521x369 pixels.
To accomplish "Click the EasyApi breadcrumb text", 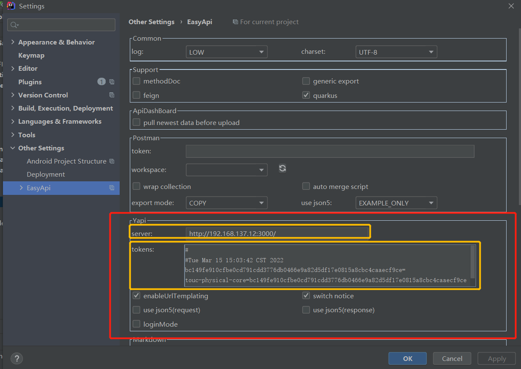I will [x=199, y=22].
